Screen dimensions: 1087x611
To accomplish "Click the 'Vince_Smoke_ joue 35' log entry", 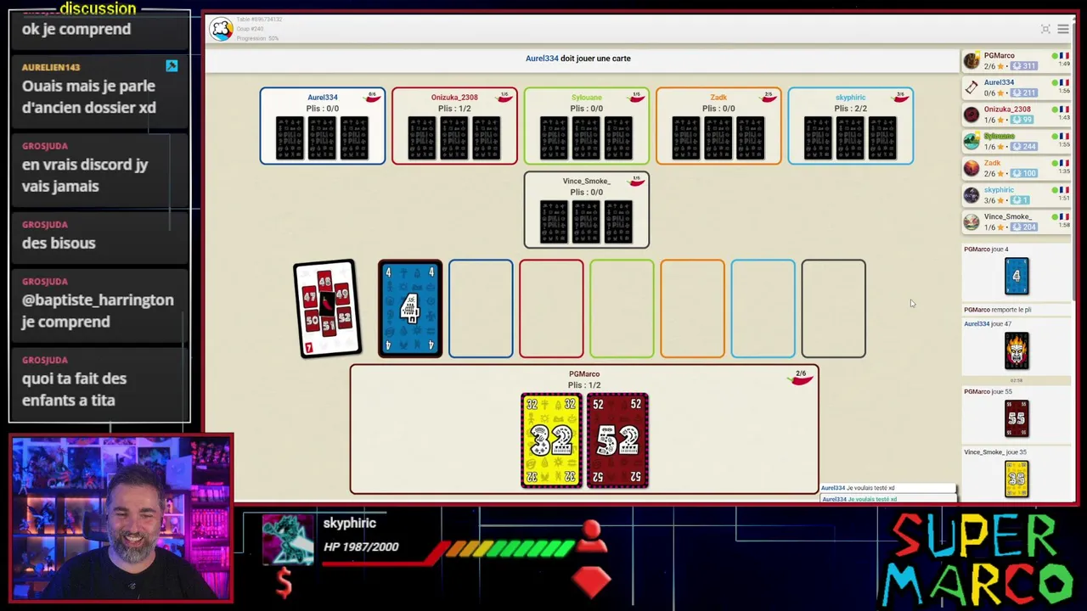I will (995, 452).
